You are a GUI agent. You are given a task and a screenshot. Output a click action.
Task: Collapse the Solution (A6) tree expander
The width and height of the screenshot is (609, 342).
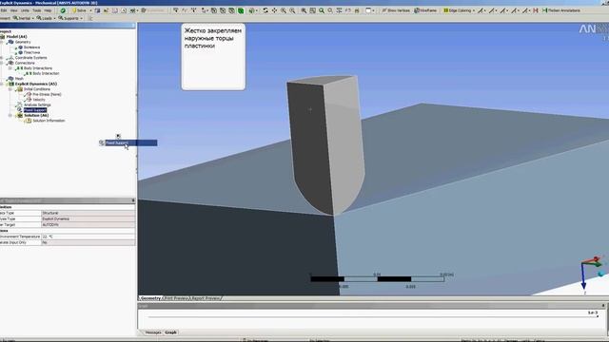10,115
